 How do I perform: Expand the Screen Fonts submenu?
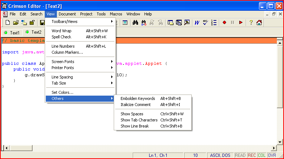click(x=80, y=62)
